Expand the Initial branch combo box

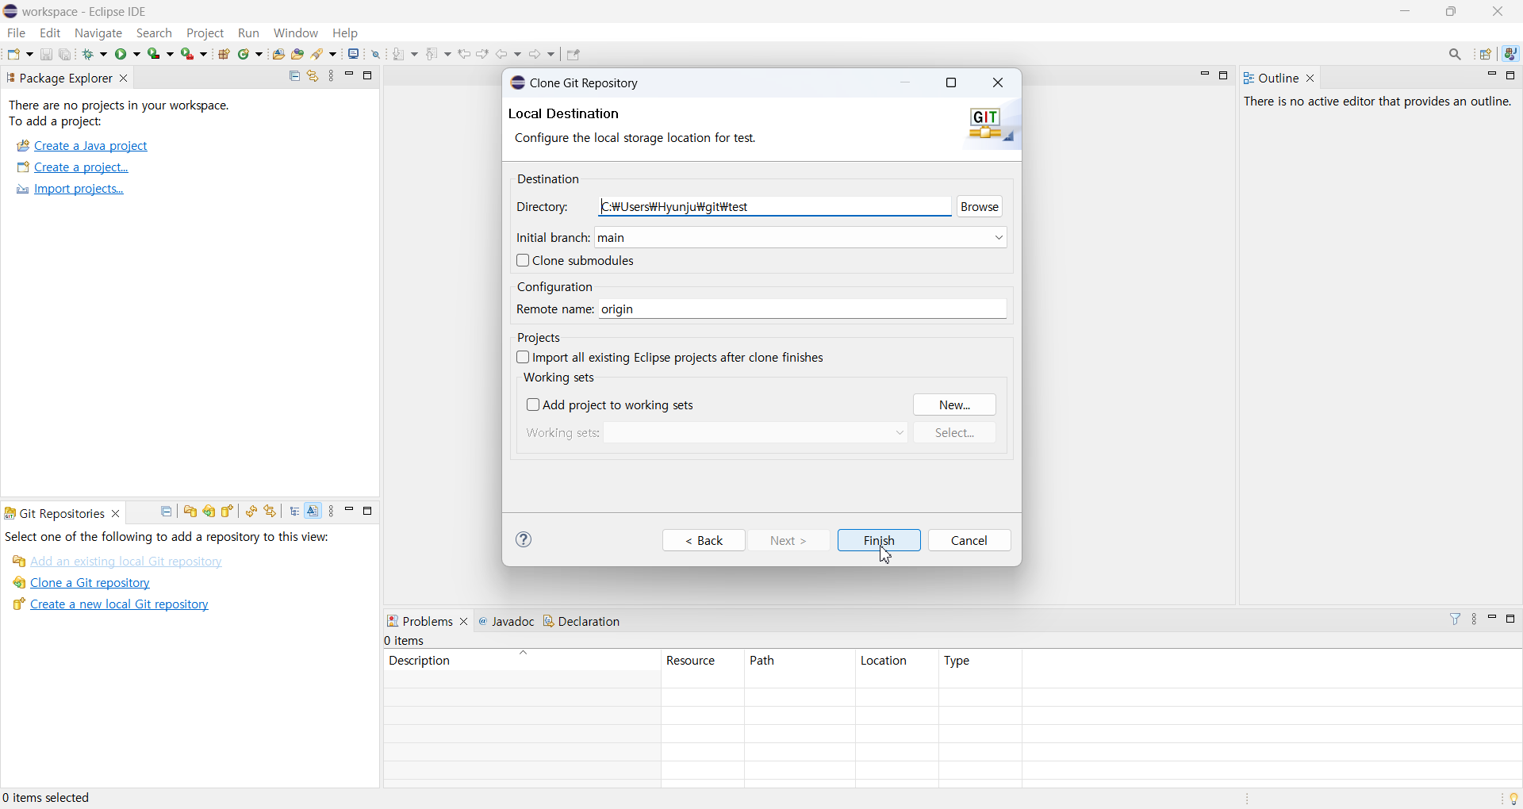pyautogui.click(x=999, y=238)
